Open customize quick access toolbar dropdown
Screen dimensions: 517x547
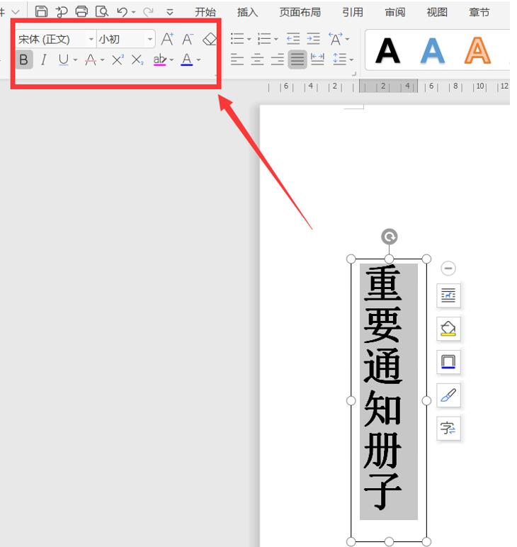click(x=170, y=13)
